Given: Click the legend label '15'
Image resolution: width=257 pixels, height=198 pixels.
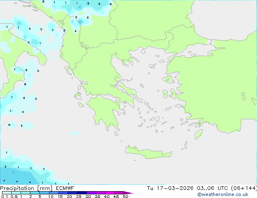Looking at the screenshot, I should tap(60, 196).
